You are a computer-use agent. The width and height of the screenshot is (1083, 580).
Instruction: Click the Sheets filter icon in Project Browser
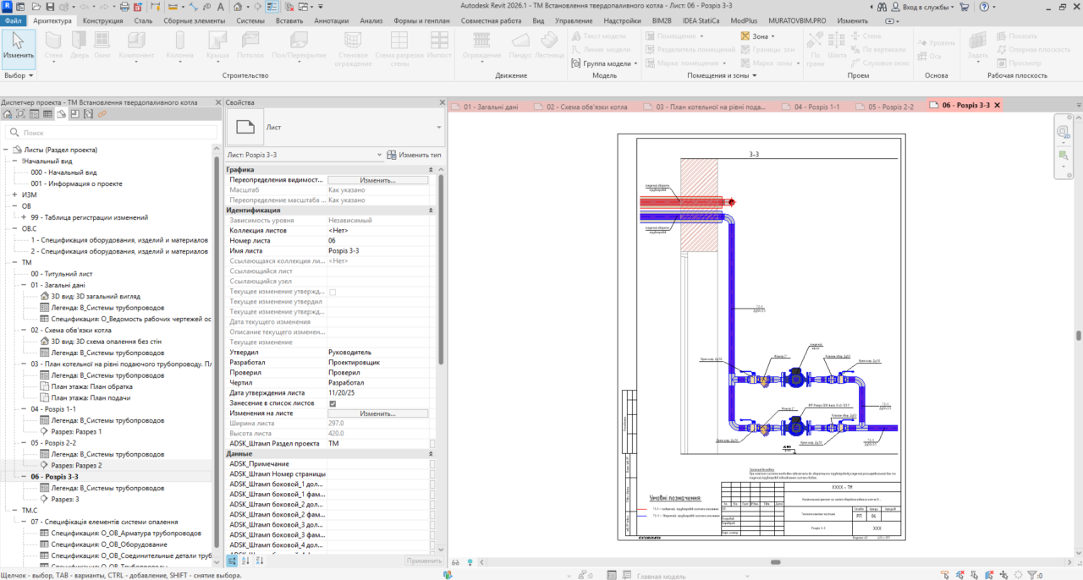tap(61, 114)
